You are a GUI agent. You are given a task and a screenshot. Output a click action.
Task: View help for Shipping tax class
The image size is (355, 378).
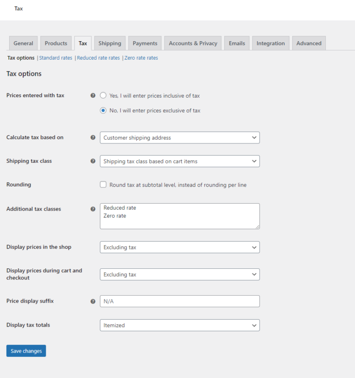pos(93,161)
